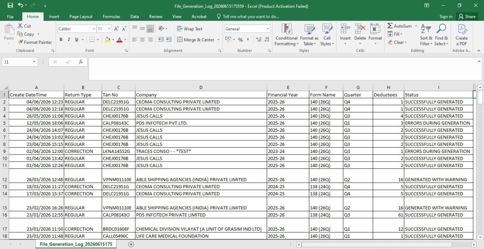Click Merge & Center
The width and height of the screenshot is (484, 249).
196,40
